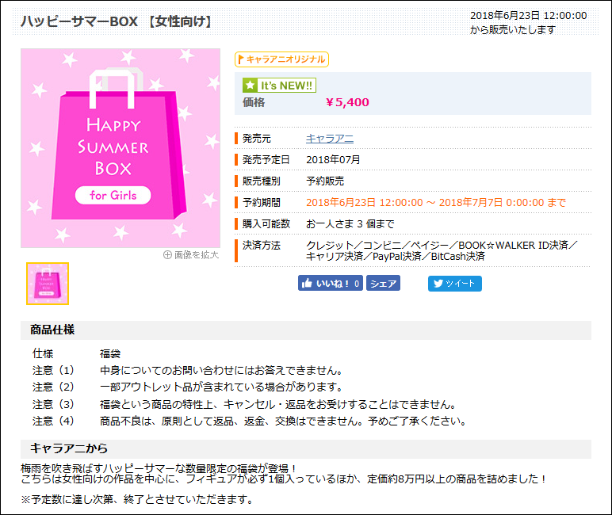Click the magnifier icon beside 画像を拡大

(x=167, y=254)
